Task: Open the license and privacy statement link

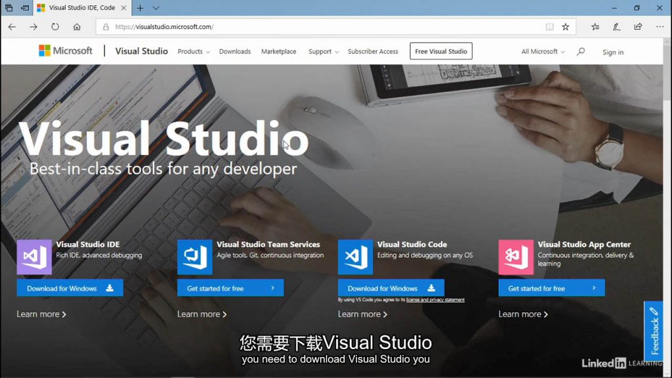Action: [x=435, y=300]
